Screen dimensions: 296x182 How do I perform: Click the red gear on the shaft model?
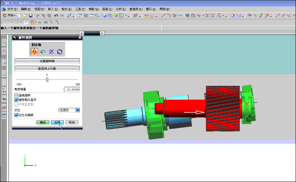223,108
